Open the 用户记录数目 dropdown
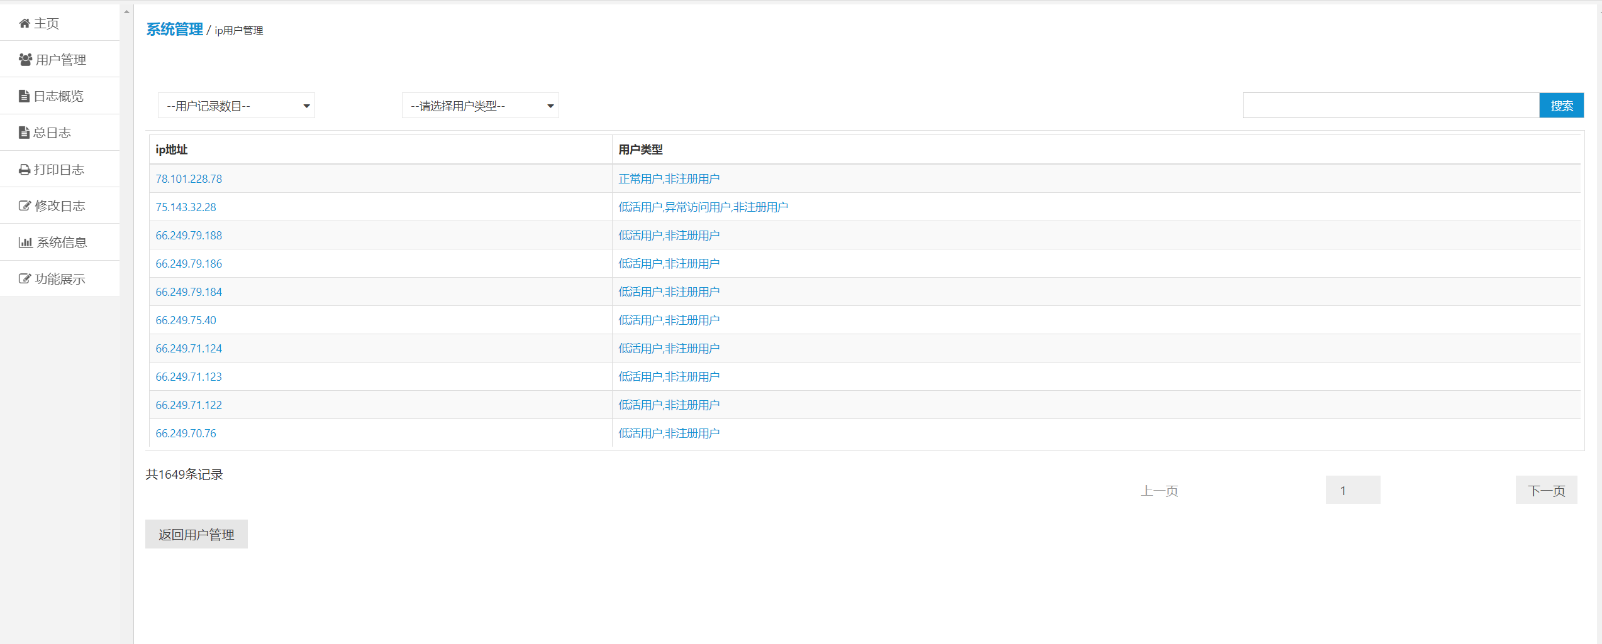The height and width of the screenshot is (644, 1602). point(236,106)
